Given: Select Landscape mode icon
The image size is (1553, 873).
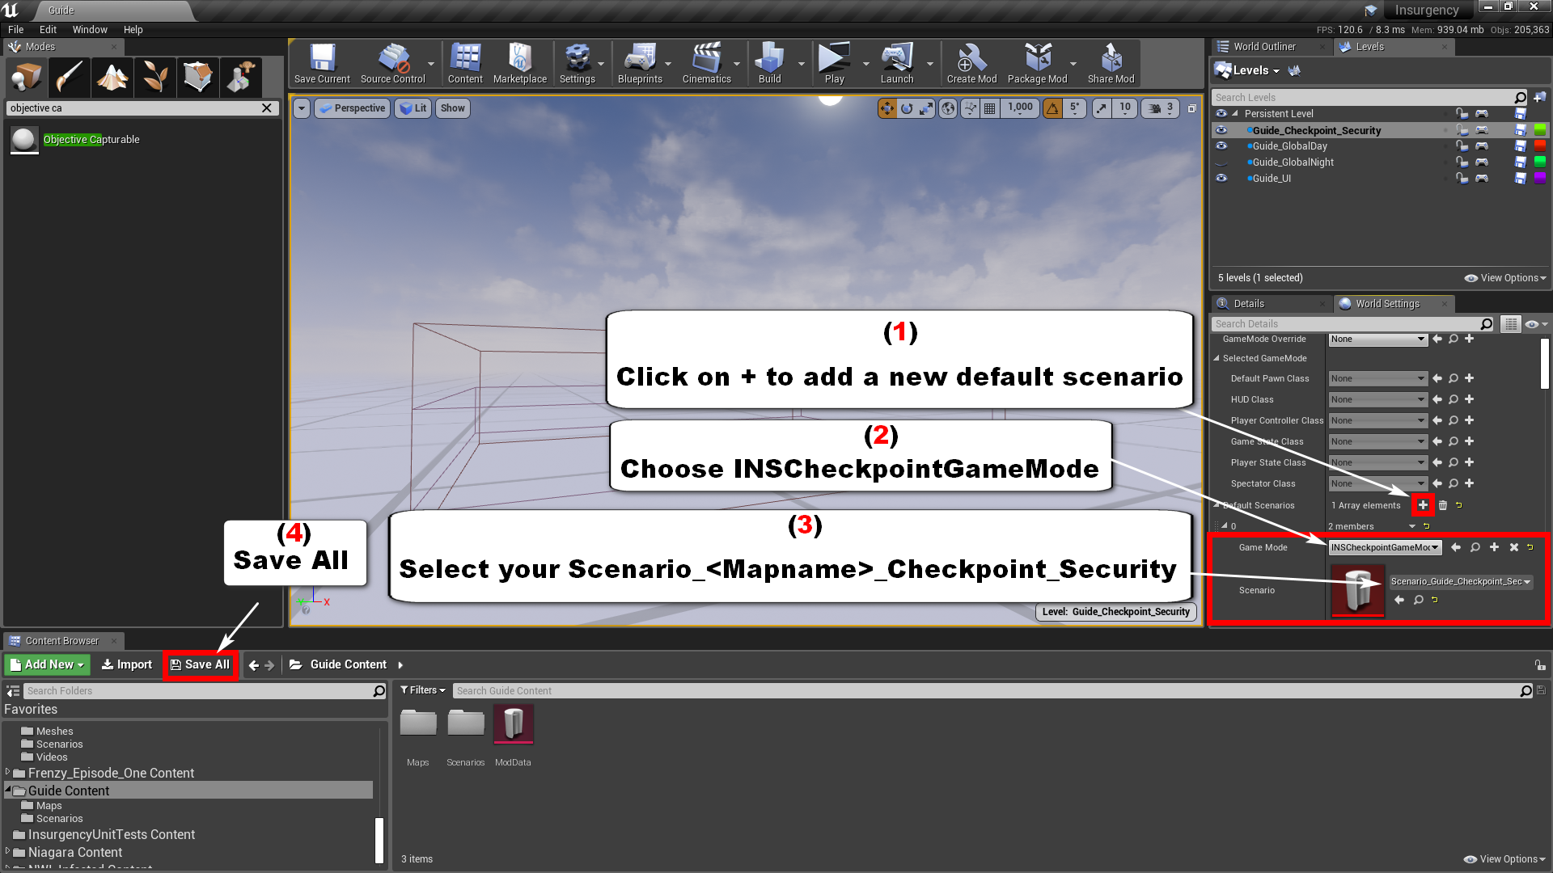Looking at the screenshot, I should coord(112,78).
